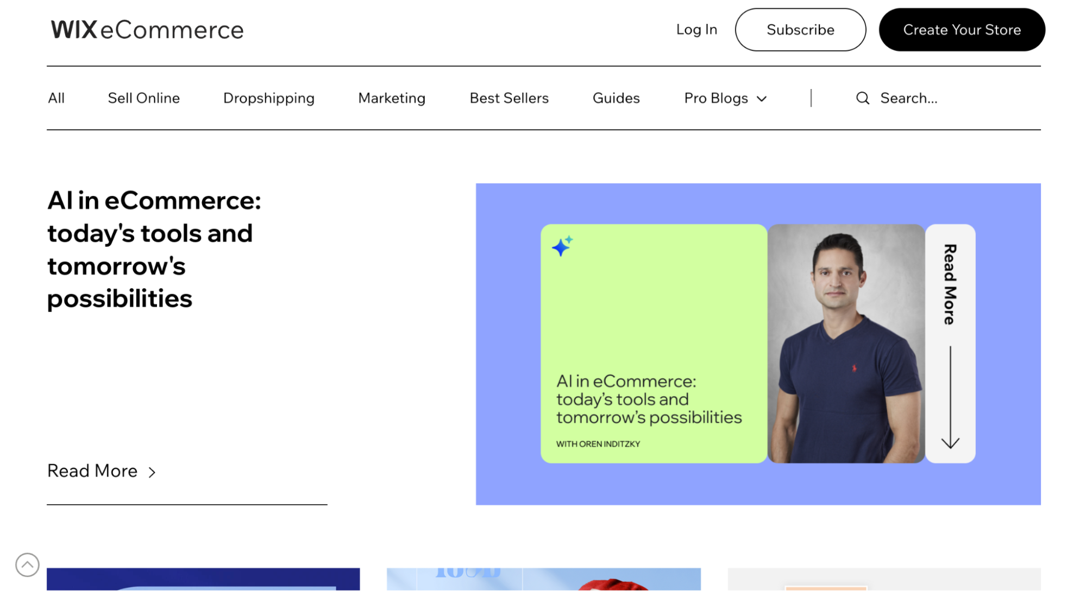1086x591 pixels.
Task: Open the Dropshipping category
Action: coord(269,98)
